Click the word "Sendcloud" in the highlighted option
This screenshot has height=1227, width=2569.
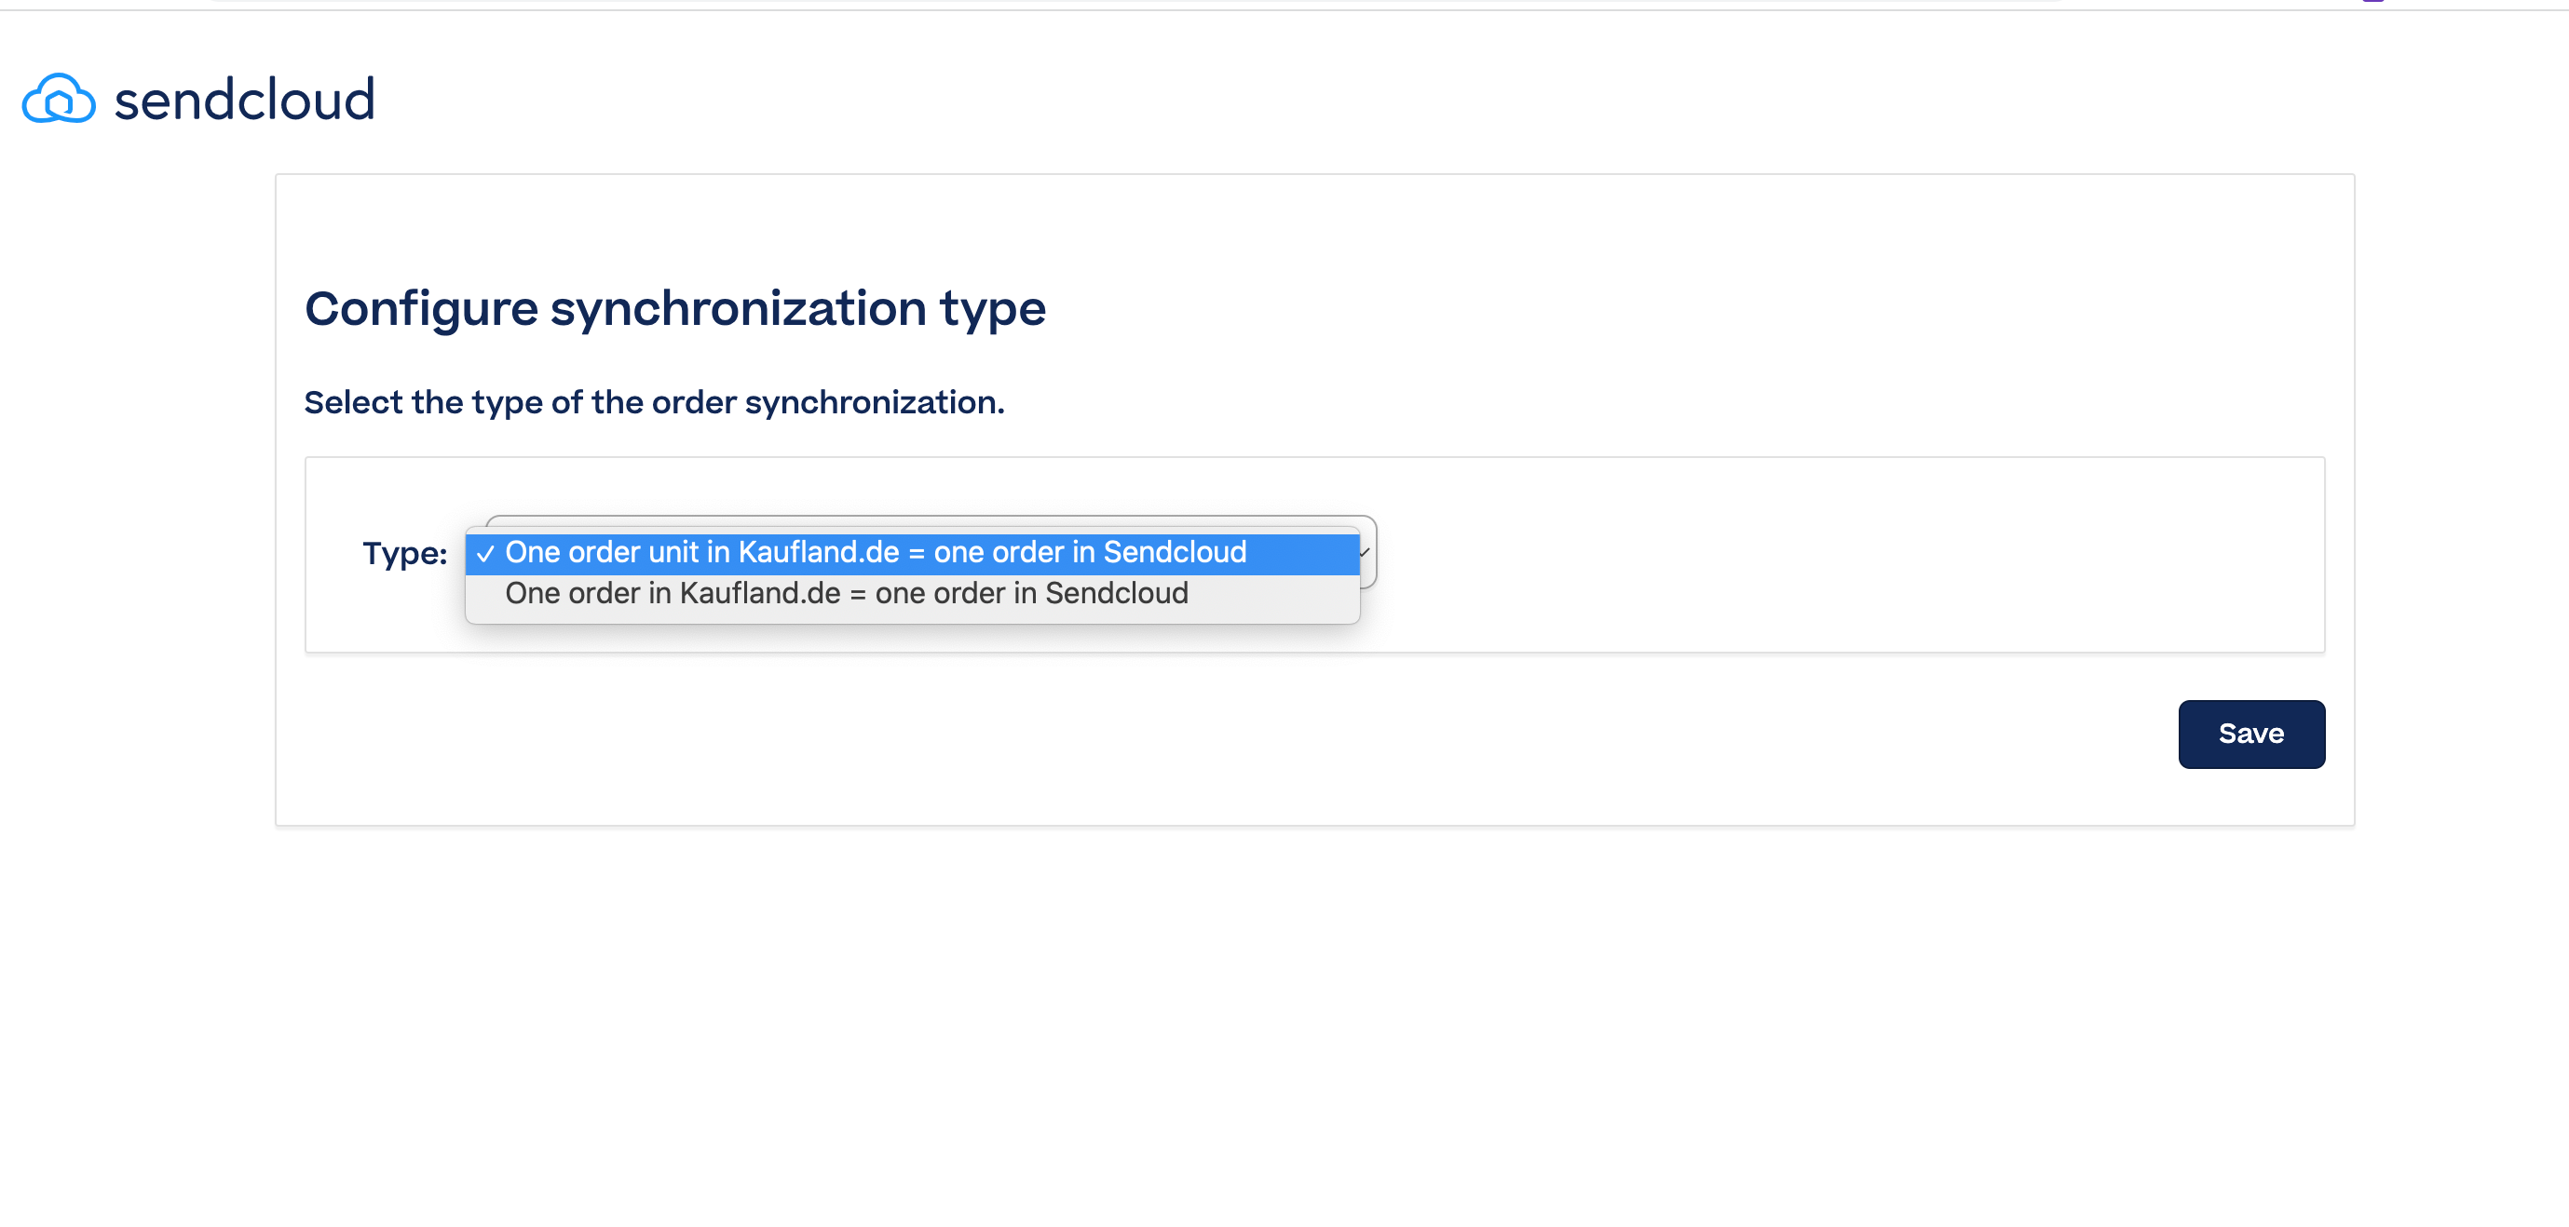[x=1175, y=552]
